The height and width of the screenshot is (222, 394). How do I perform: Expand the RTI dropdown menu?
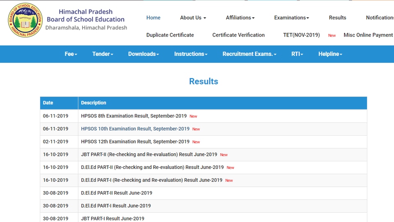point(297,54)
